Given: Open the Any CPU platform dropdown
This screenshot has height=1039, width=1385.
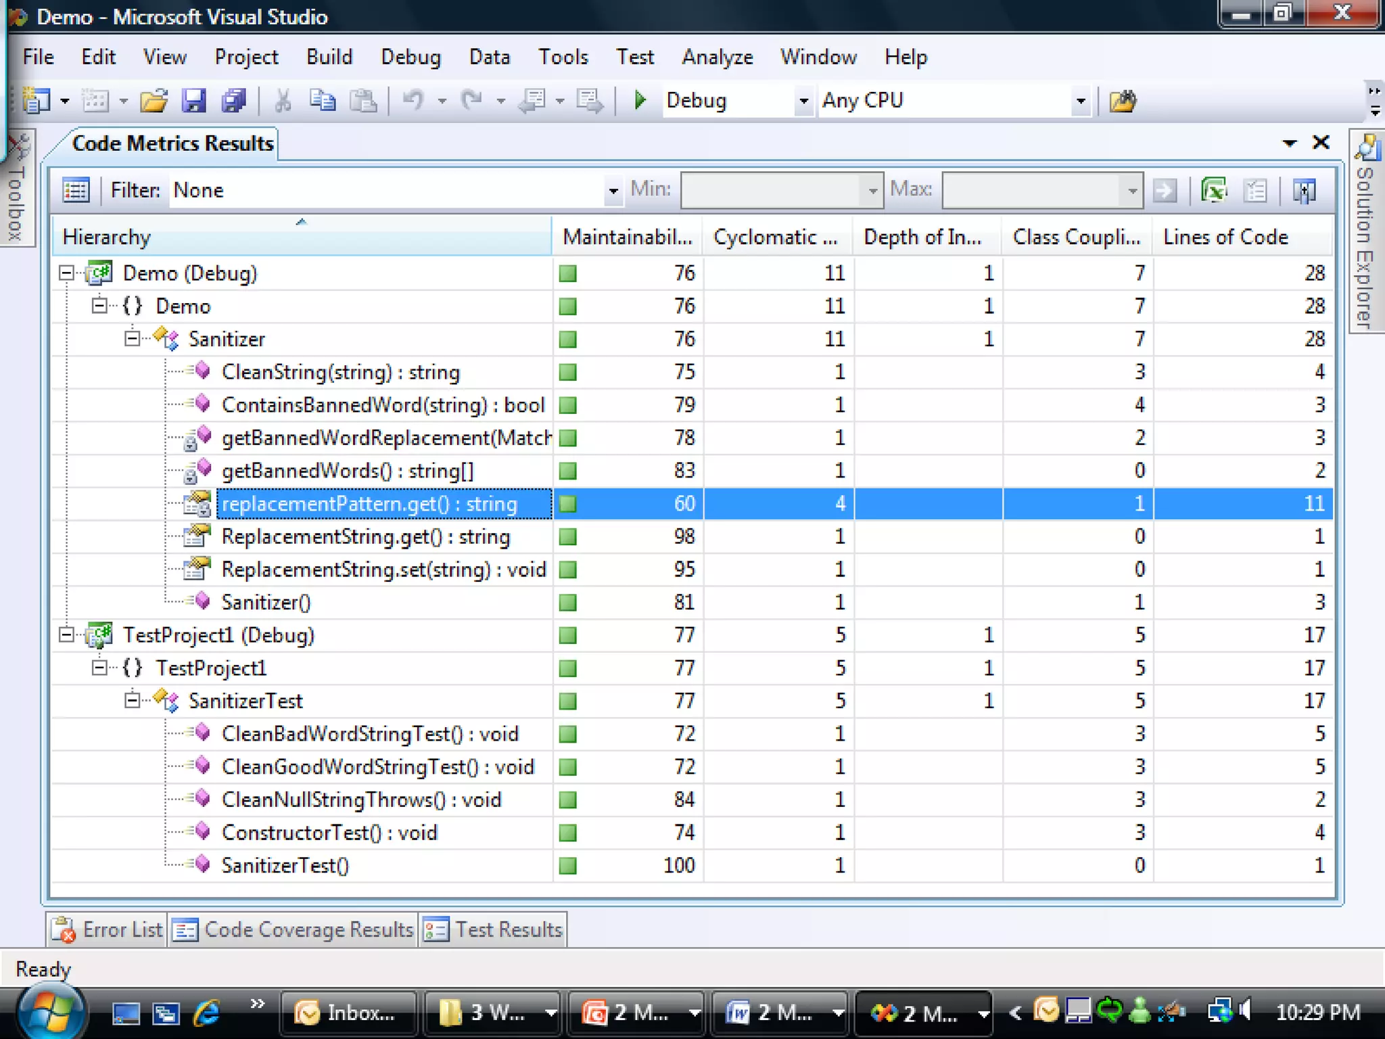Looking at the screenshot, I should click(x=1080, y=101).
